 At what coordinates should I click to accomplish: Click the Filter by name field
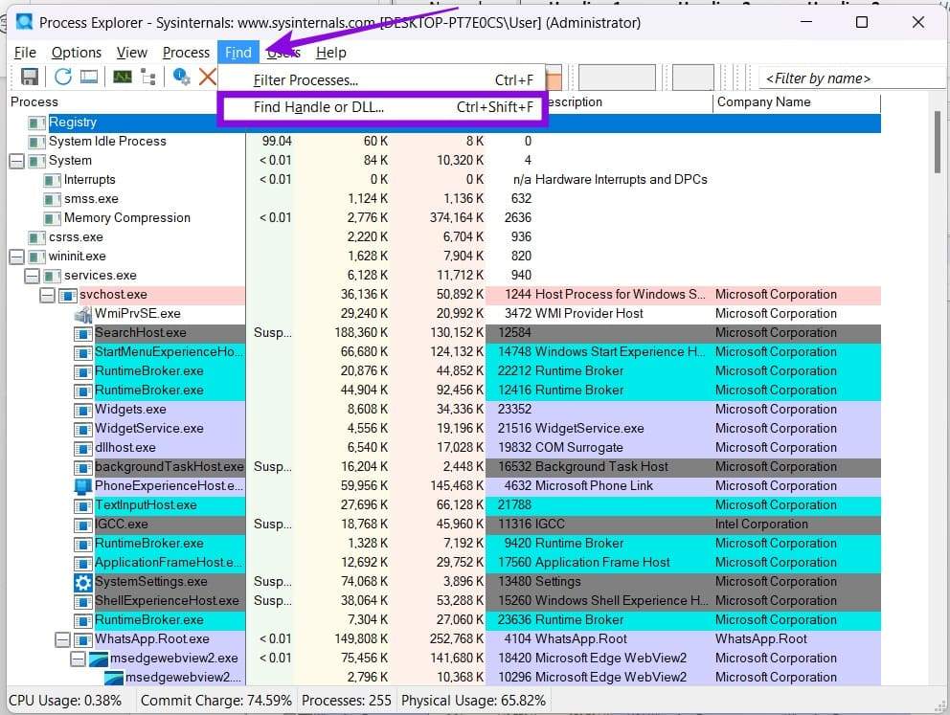point(850,78)
